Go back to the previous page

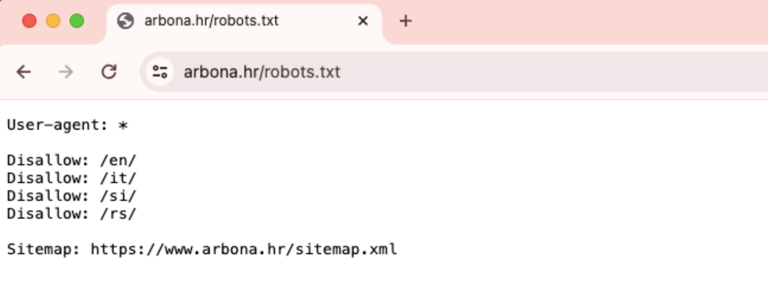tap(24, 72)
